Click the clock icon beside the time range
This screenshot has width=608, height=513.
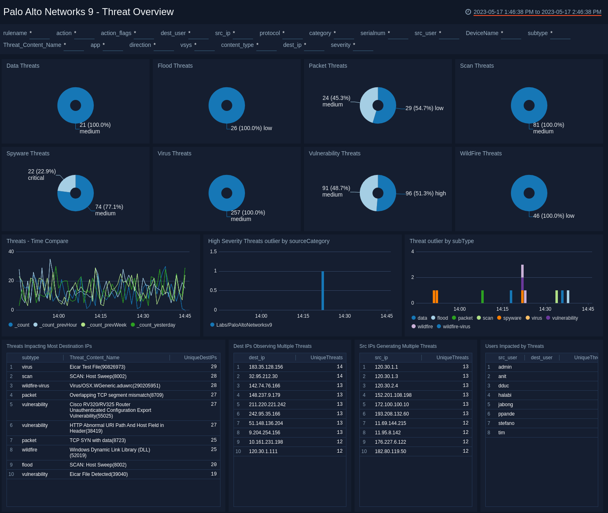468,12
